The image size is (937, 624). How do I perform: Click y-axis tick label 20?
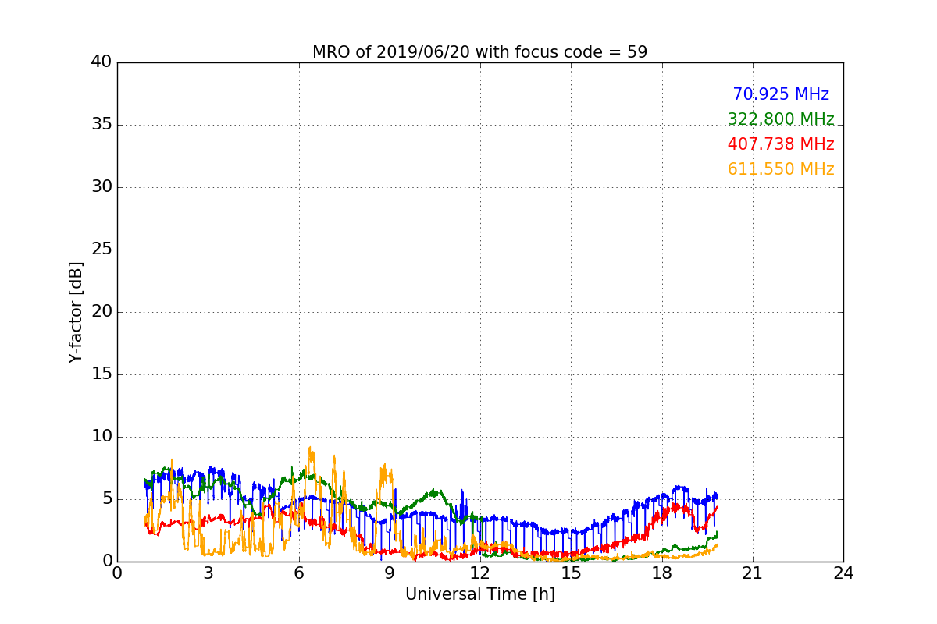102,312
